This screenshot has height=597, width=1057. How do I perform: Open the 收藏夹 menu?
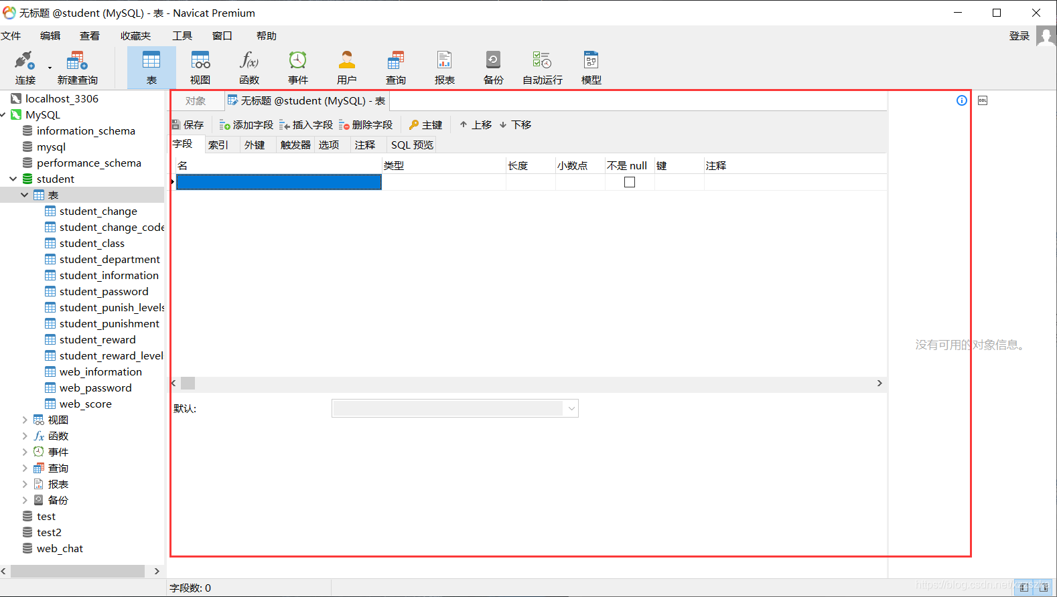(x=136, y=35)
